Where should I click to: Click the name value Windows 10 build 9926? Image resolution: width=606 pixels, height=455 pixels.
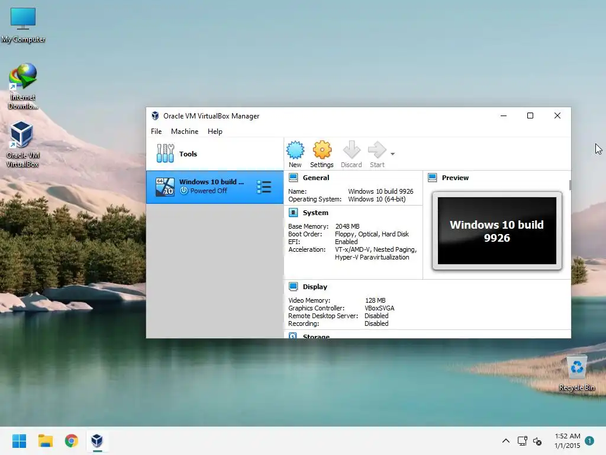(x=381, y=191)
